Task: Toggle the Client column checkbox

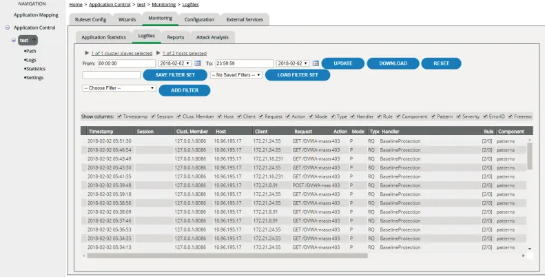Action: pos(239,116)
